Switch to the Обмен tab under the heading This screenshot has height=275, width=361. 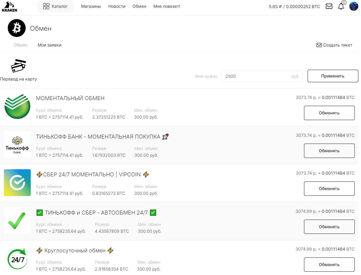click(x=21, y=45)
